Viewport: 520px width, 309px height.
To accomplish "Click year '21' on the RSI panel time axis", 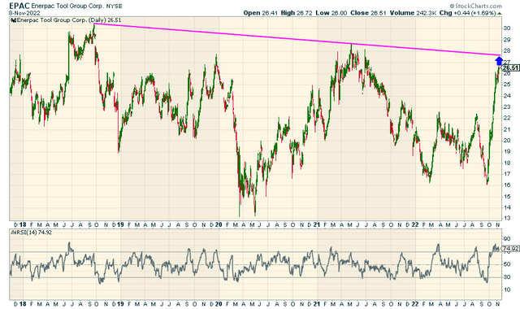I will (x=317, y=303).
